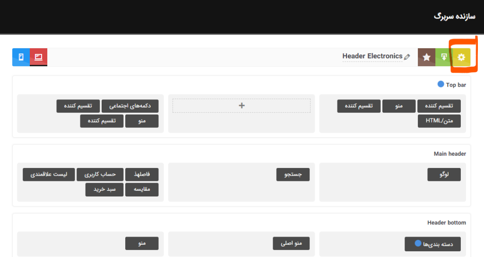Image resolution: width=484 pixels, height=257 pixels.
Task: Click the سازنده سربرگ page title
Action: [454, 17]
